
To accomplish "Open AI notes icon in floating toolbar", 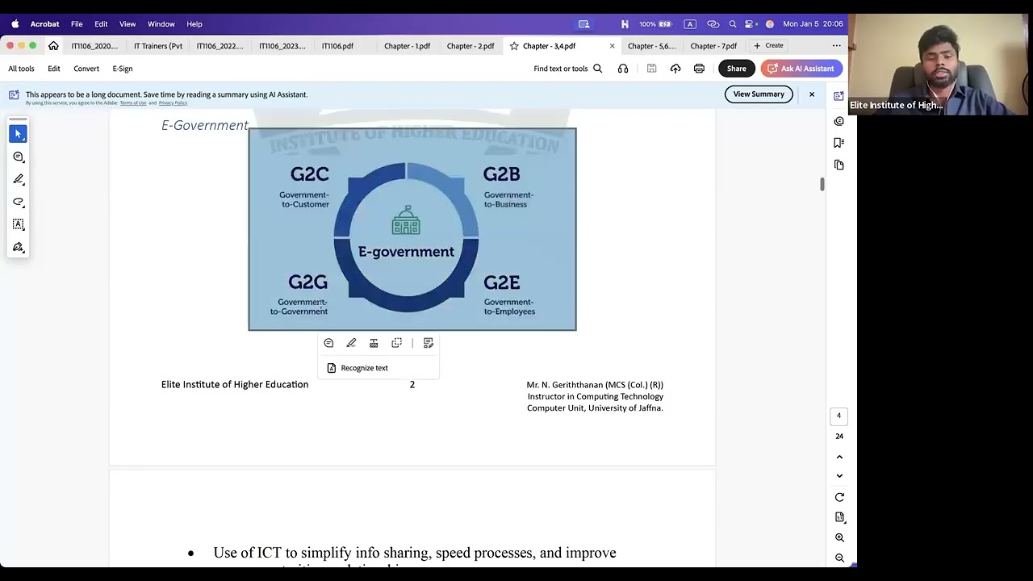I will [429, 343].
